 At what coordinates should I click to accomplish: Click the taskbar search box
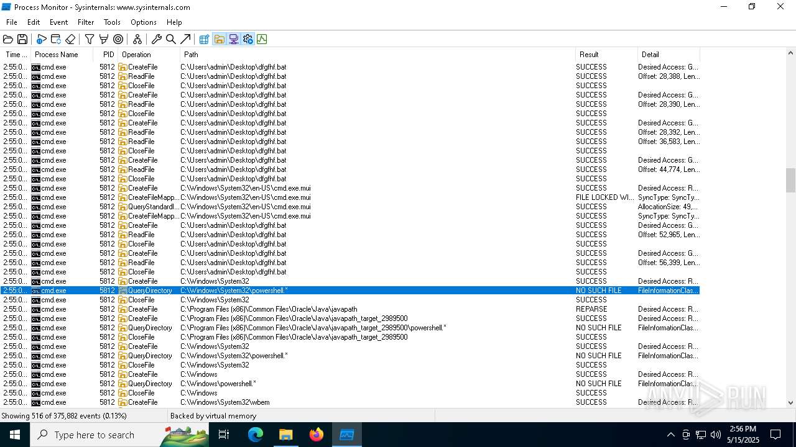119,435
